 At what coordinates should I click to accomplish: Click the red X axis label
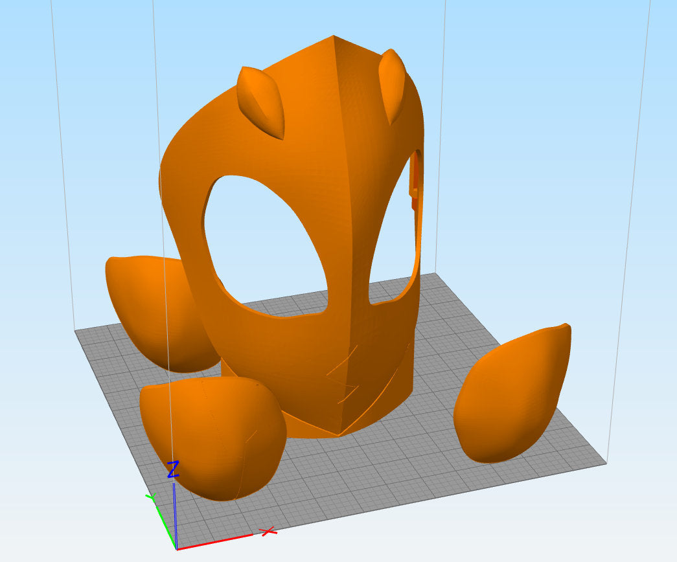[x=269, y=531]
